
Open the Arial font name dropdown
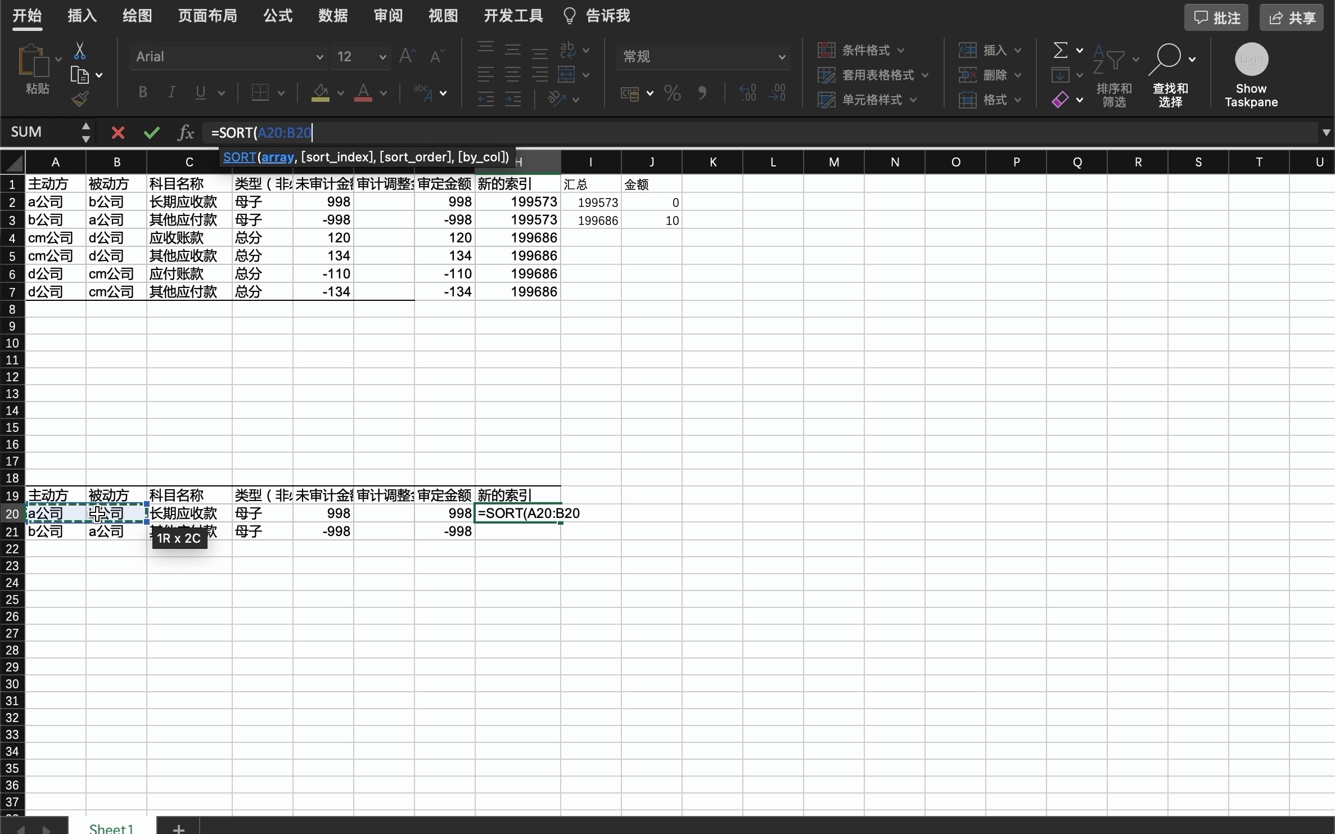click(x=319, y=57)
